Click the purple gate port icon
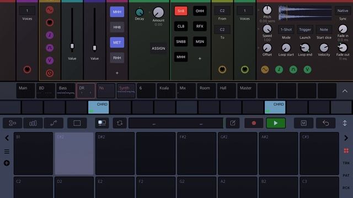The height and width of the screenshot is (198, 353). 50,48
